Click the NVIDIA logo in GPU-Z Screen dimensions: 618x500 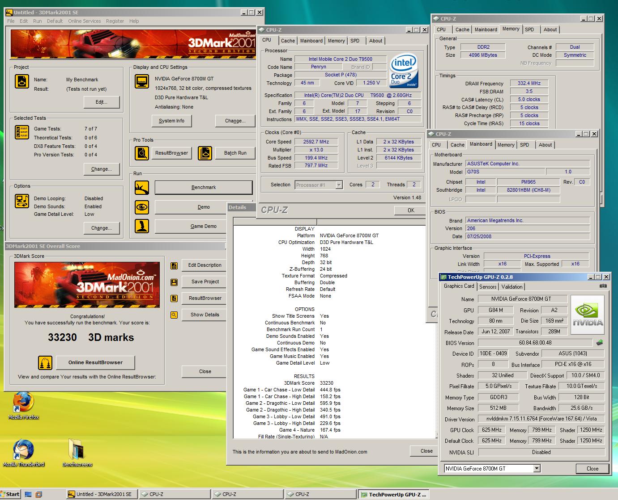pyautogui.click(x=588, y=315)
